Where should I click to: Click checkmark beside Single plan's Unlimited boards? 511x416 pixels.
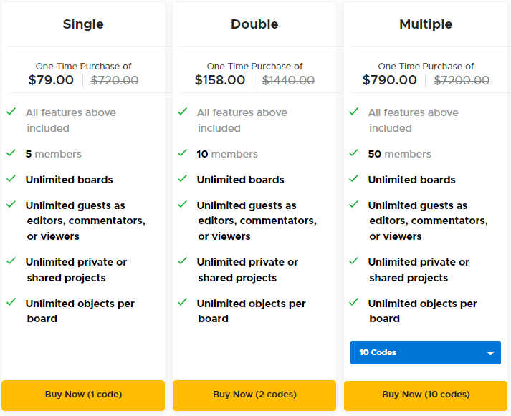11,179
